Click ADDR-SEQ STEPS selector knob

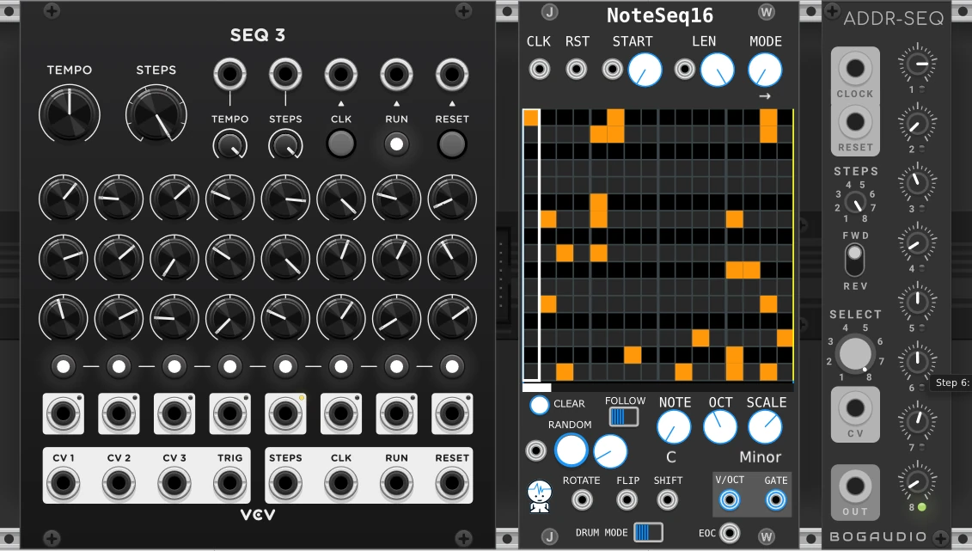pos(855,202)
